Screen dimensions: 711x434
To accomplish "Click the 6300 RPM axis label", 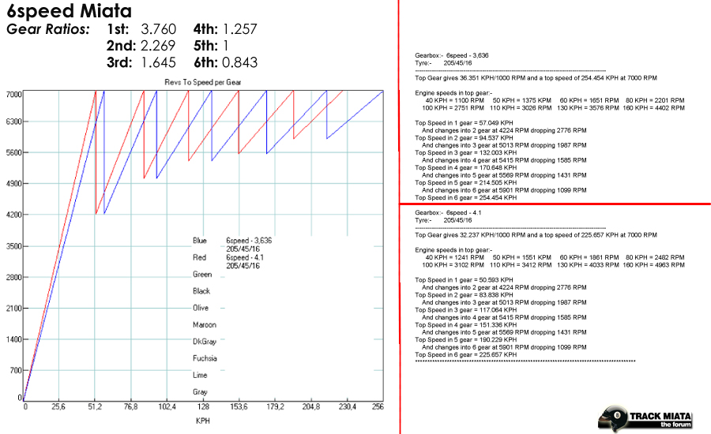I will pyautogui.click(x=13, y=122).
